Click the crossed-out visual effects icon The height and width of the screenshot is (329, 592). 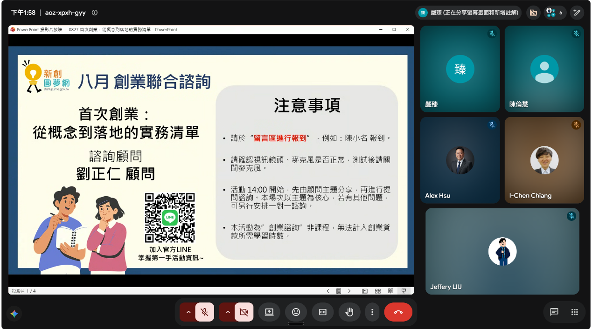point(533,13)
